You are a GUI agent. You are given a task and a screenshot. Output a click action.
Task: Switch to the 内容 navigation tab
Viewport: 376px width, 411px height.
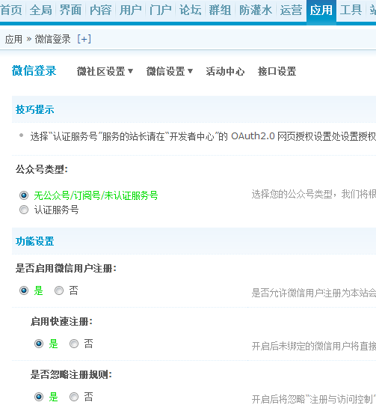click(100, 10)
